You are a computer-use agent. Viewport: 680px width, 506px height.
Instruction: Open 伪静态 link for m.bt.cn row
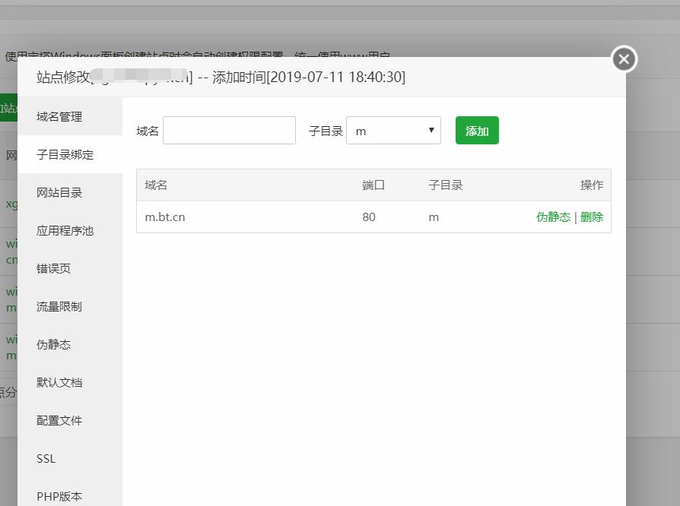pos(554,217)
